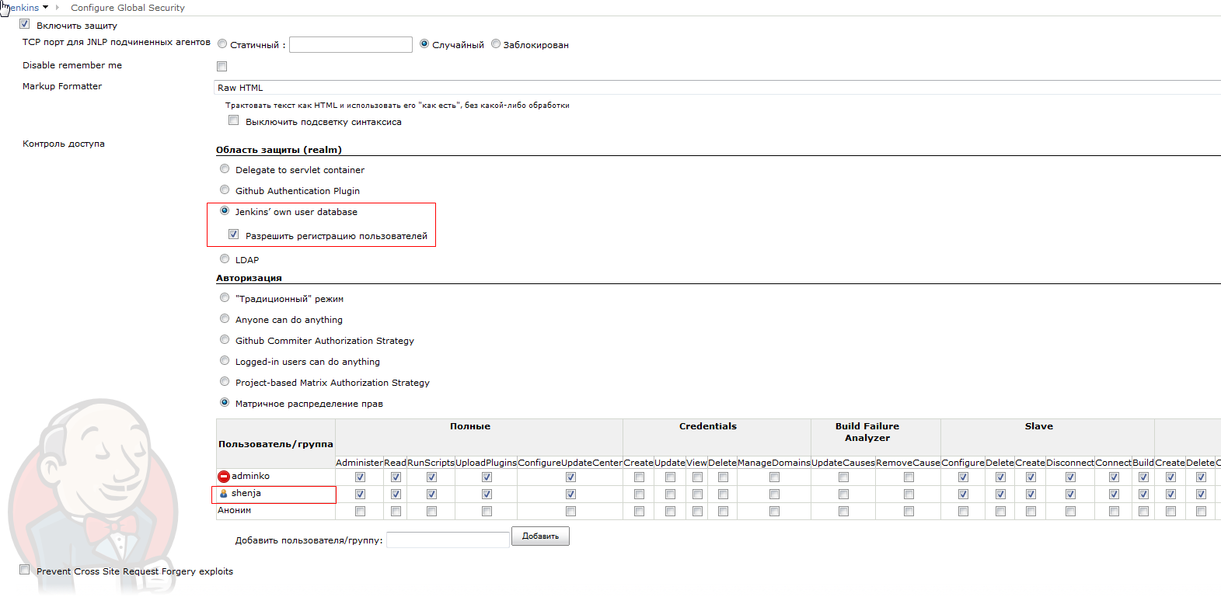
Task: Enable Credentials View permission for adminko
Action: pos(697,477)
